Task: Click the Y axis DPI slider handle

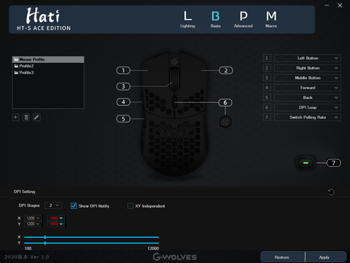Action: (45, 243)
